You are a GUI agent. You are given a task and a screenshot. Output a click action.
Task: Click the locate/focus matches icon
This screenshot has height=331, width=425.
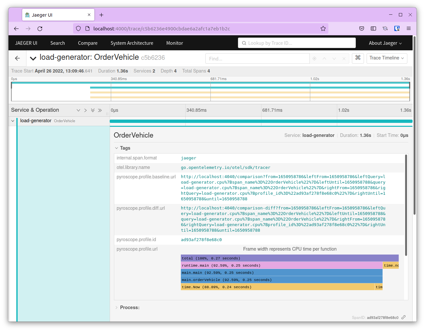[x=314, y=58]
